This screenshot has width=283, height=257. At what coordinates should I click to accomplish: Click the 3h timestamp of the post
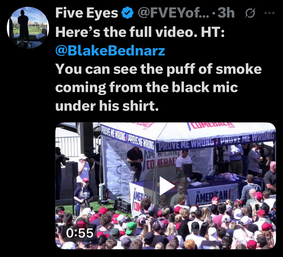(x=226, y=13)
